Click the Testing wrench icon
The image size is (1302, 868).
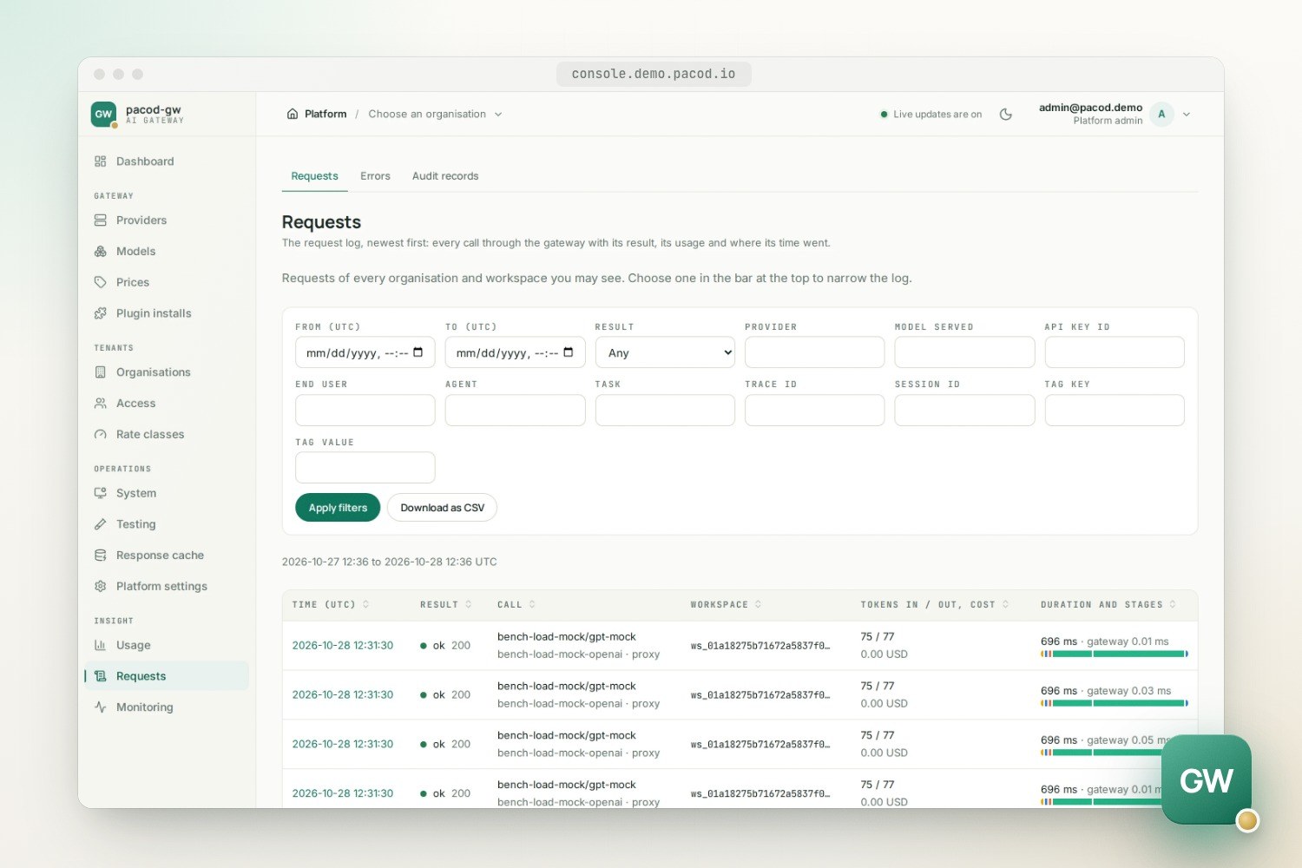click(101, 524)
